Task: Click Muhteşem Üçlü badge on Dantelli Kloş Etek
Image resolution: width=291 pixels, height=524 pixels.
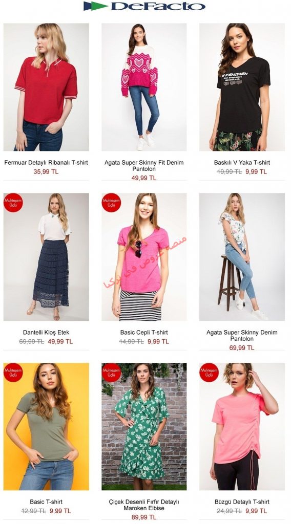Action: click(x=13, y=203)
